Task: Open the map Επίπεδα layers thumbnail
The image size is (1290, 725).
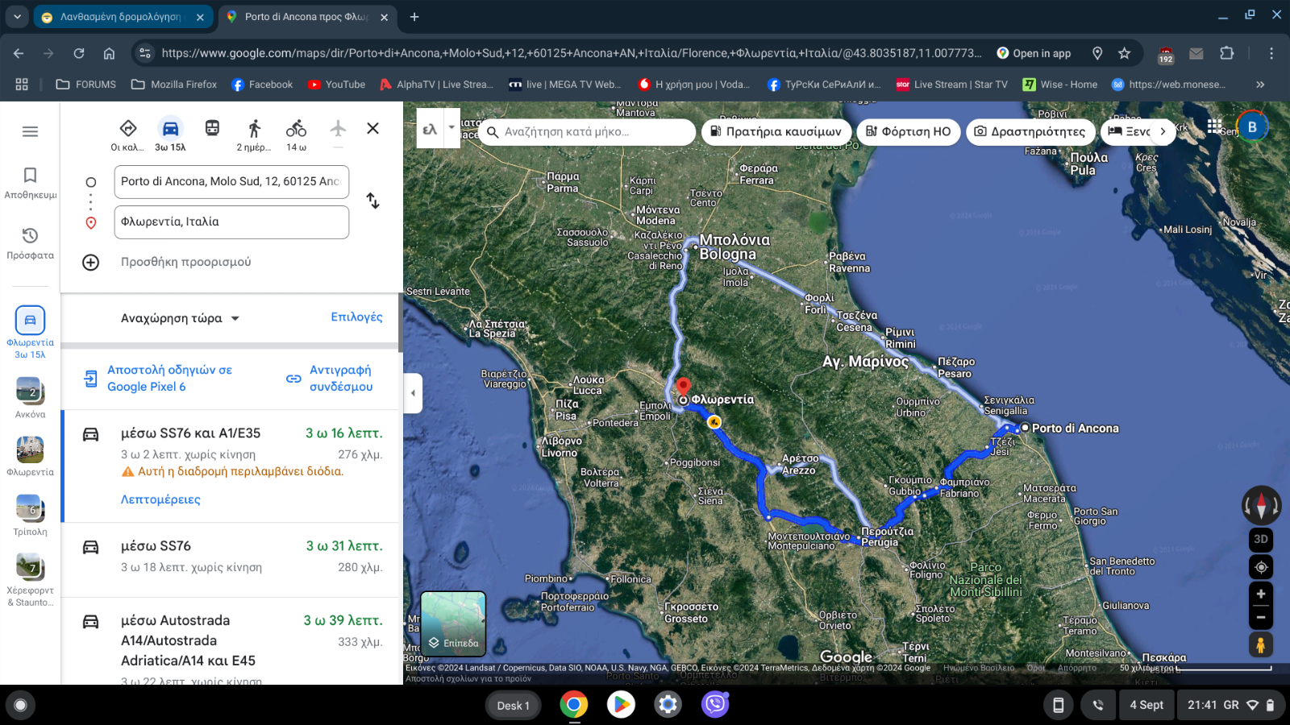Action: [x=453, y=623]
